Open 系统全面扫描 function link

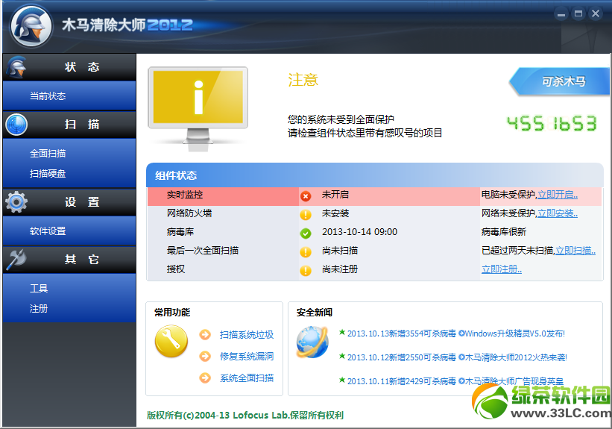tap(247, 378)
